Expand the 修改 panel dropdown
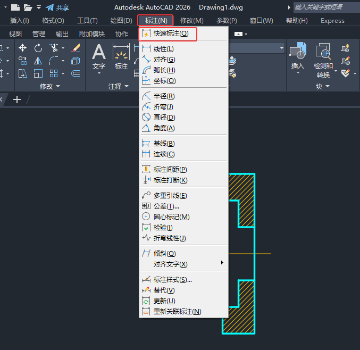 50,86
